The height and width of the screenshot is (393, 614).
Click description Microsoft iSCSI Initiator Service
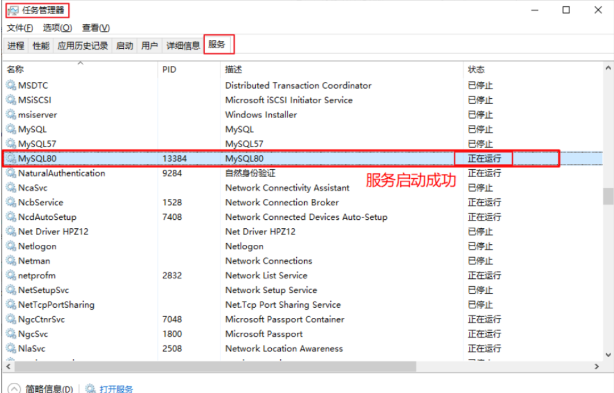pyautogui.click(x=289, y=100)
